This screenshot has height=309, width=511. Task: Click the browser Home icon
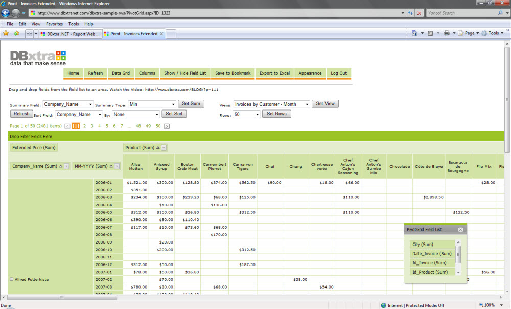pos(414,33)
